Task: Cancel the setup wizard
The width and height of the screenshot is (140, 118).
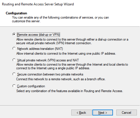Action: [x=126, y=112]
